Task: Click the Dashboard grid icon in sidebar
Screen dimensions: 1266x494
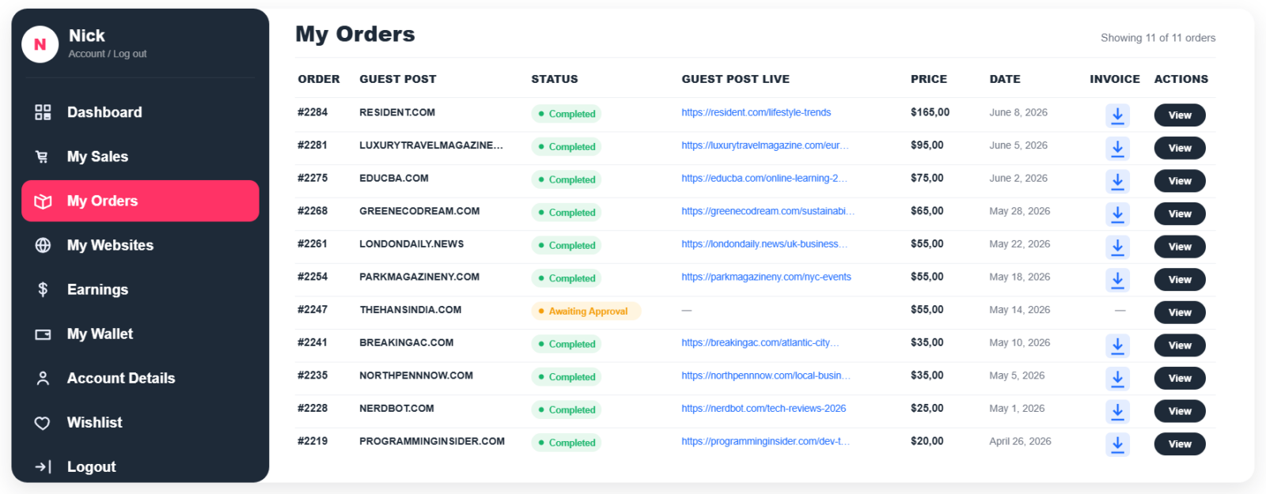Action: [x=43, y=112]
